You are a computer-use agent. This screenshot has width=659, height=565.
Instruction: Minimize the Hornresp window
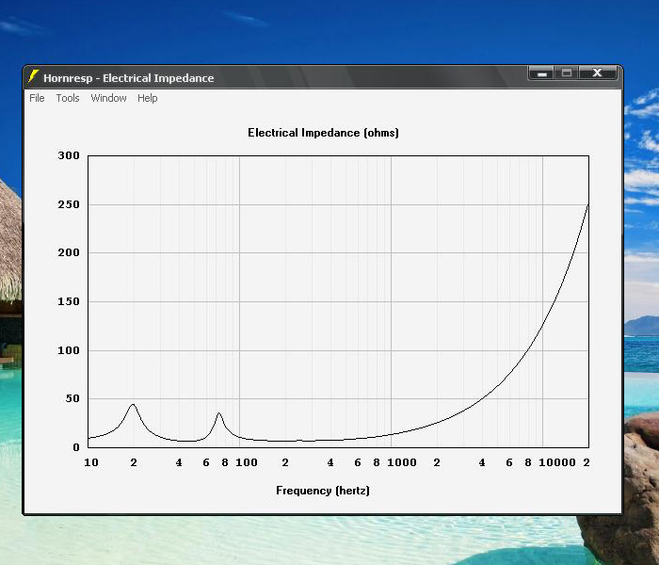pyautogui.click(x=541, y=73)
